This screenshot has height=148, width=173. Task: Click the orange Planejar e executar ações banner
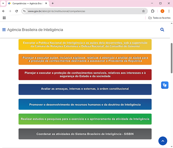click(x=85, y=59)
